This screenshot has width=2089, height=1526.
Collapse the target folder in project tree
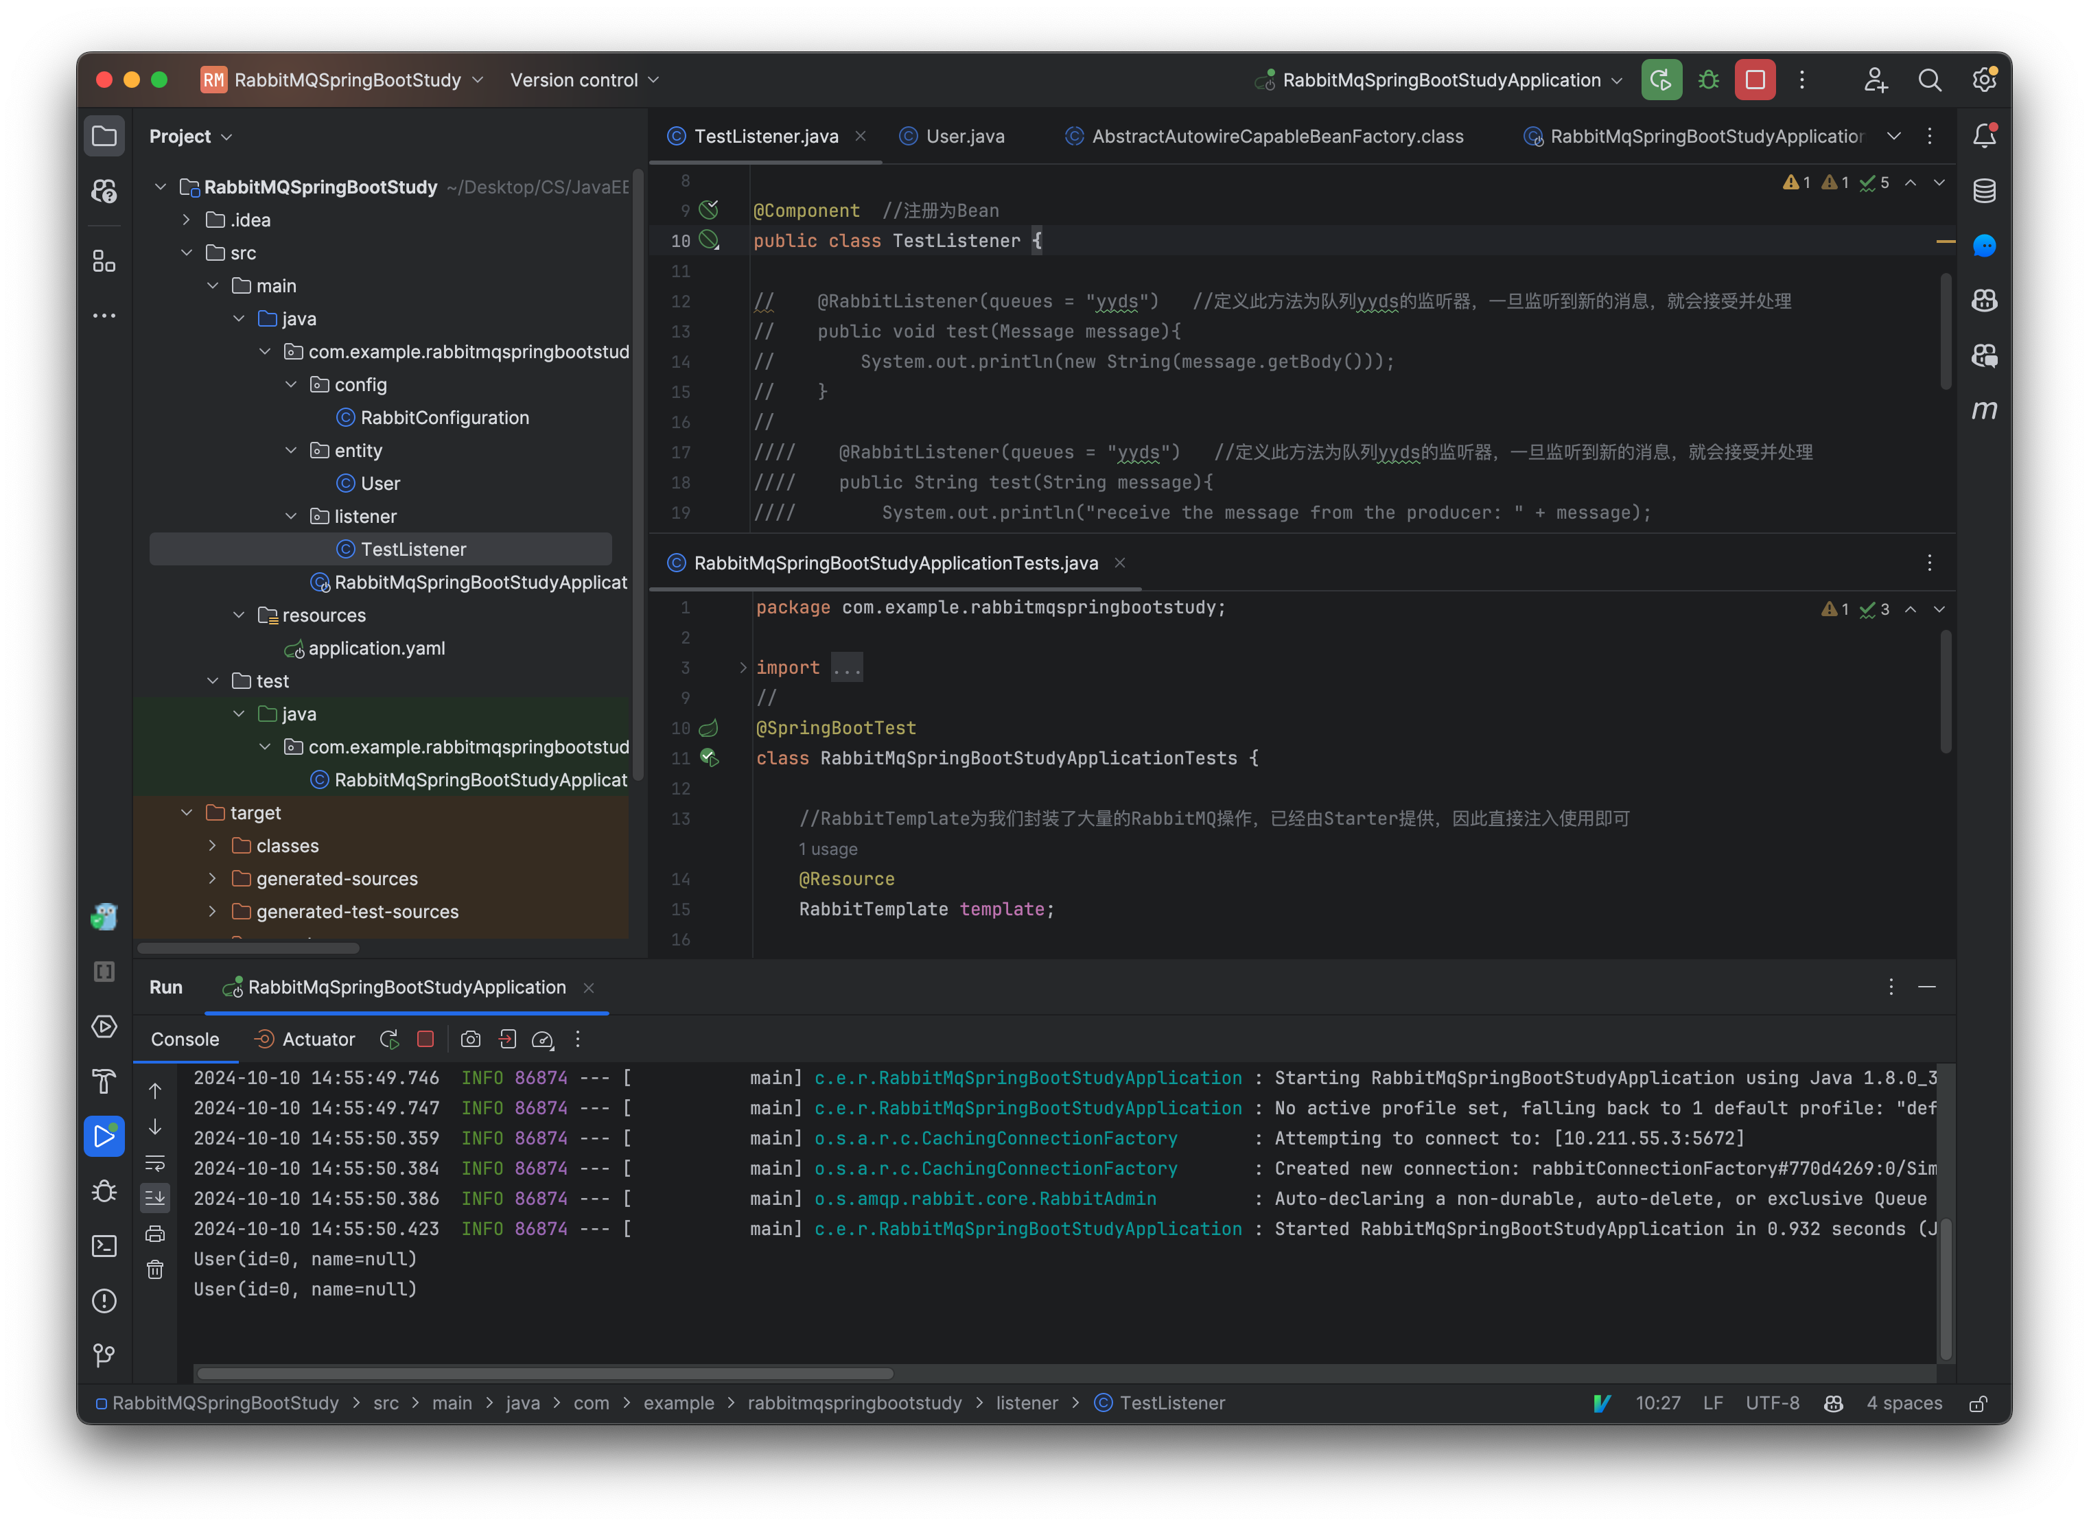click(x=187, y=813)
